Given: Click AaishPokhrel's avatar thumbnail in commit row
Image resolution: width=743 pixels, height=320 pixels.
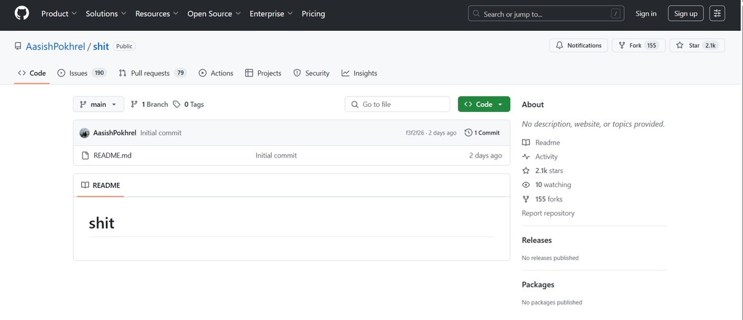Looking at the screenshot, I should click(x=85, y=133).
